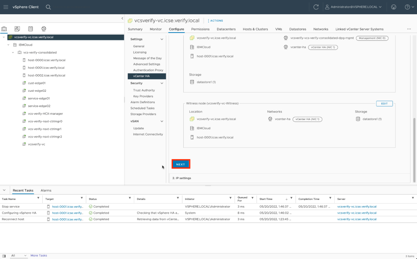Click the NEXT button

(180, 164)
